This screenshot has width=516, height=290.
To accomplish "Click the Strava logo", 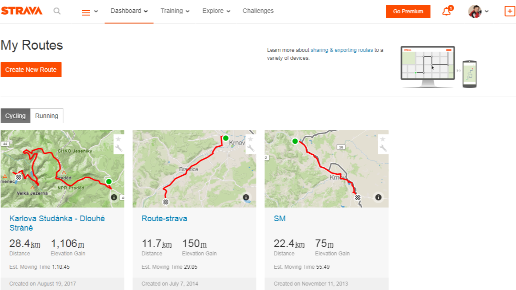I will [22, 11].
